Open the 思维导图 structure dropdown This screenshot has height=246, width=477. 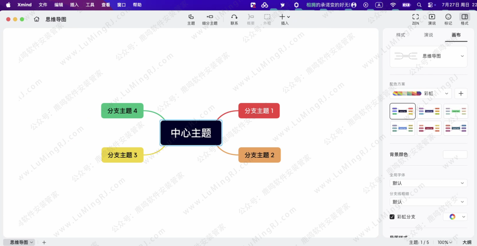tap(428, 56)
